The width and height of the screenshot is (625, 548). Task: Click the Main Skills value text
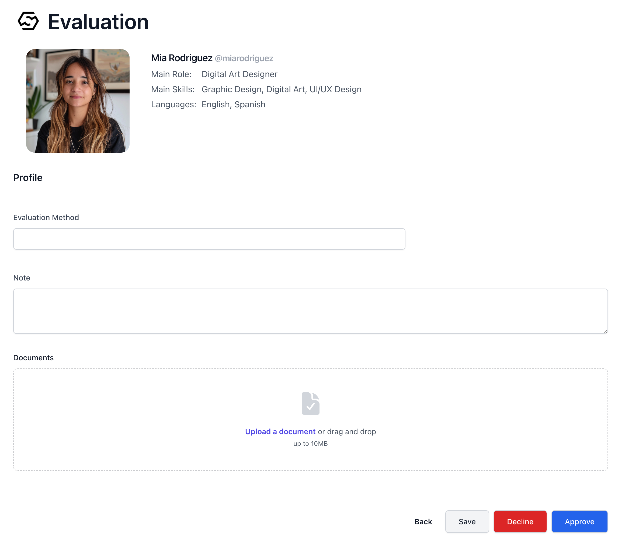click(x=281, y=89)
